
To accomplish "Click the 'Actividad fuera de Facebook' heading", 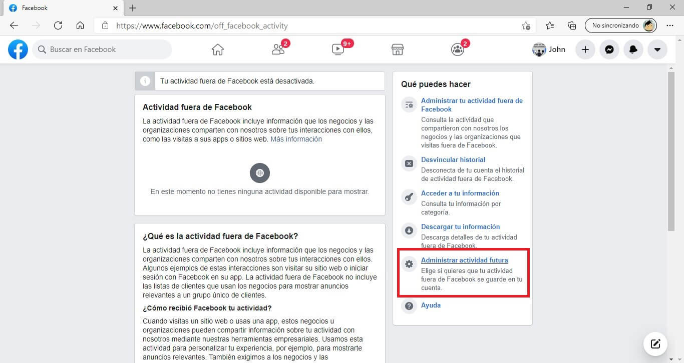I will (197, 107).
